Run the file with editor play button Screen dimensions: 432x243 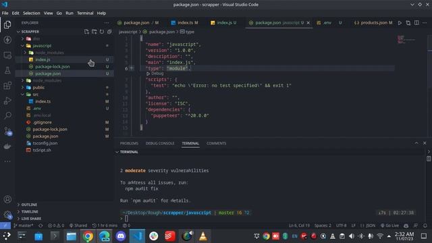(400, 23)
